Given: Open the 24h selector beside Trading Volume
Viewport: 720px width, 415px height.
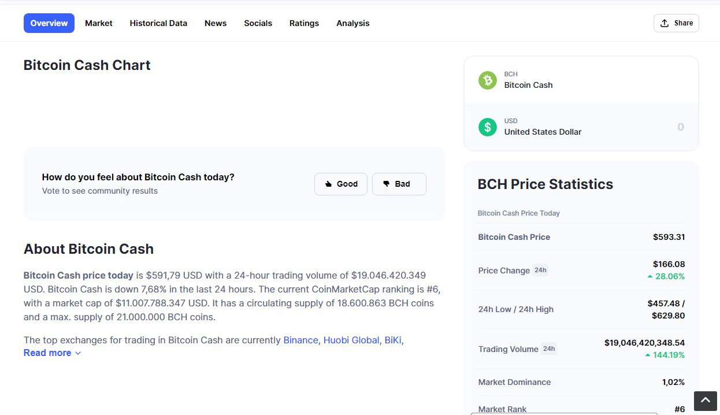Looking at the screenshot, I should pos(549,349).
